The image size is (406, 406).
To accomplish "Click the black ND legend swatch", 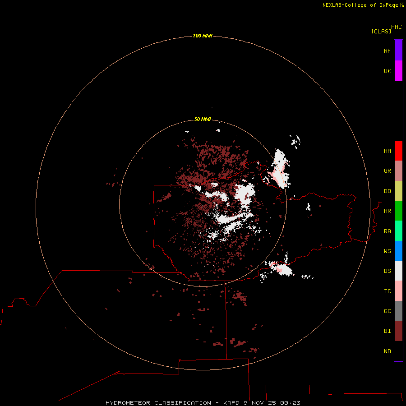I will tap(398, 351).
